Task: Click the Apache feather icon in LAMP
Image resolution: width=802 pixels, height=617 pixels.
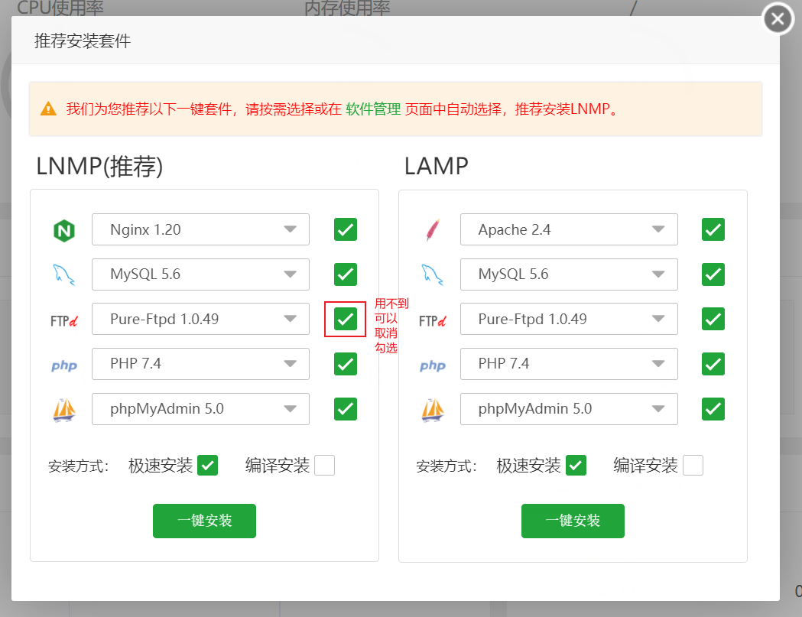Action: click(x=433, y=229)
